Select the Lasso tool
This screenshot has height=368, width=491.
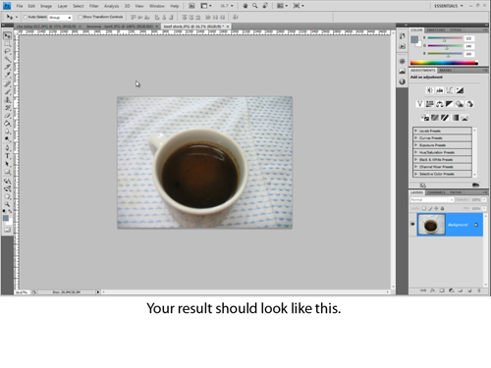click(x=7, y=52)
